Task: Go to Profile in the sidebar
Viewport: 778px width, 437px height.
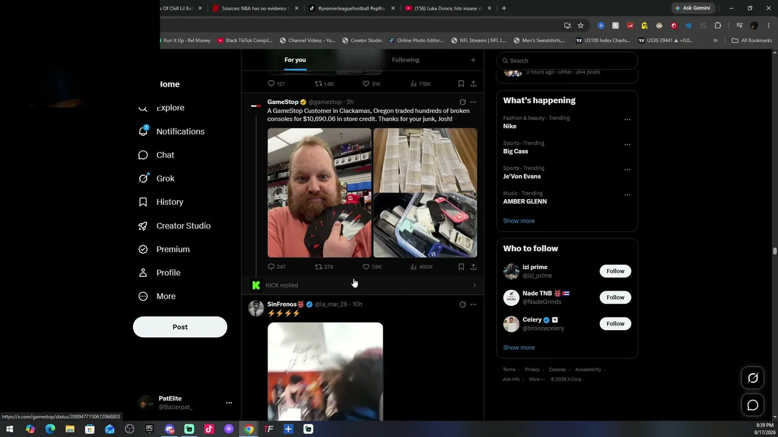Action: [159, 273]
